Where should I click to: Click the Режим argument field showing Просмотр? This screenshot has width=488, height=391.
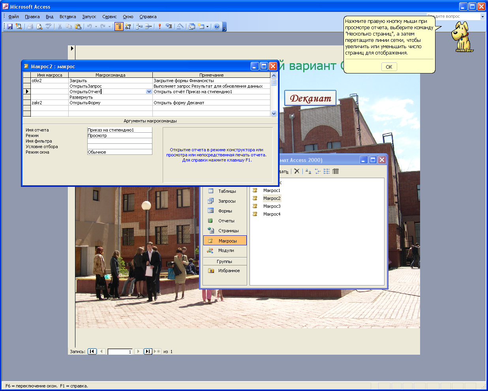120,135
